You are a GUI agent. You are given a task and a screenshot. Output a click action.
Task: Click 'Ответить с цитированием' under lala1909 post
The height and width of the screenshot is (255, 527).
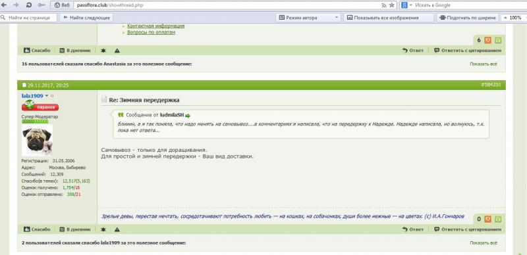[x=468, y=229]
